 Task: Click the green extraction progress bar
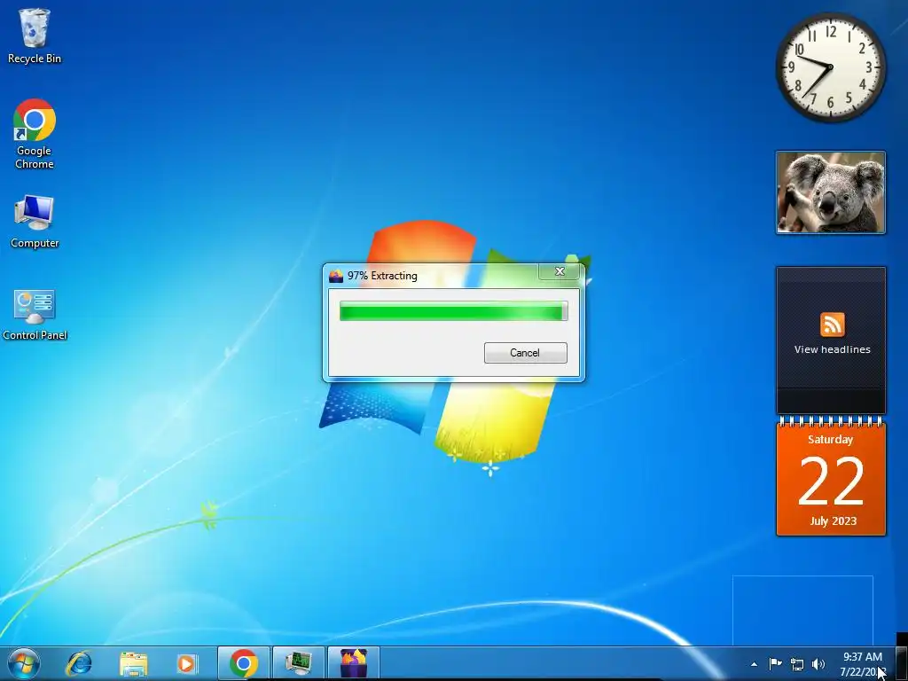pos(453,311)
